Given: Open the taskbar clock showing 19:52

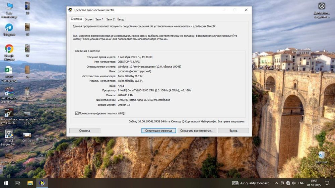Looking at the screenshot, I should click(314, 183).
